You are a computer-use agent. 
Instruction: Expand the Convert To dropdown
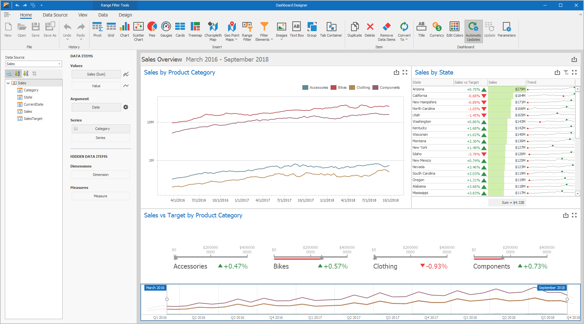tap(404, 31)
